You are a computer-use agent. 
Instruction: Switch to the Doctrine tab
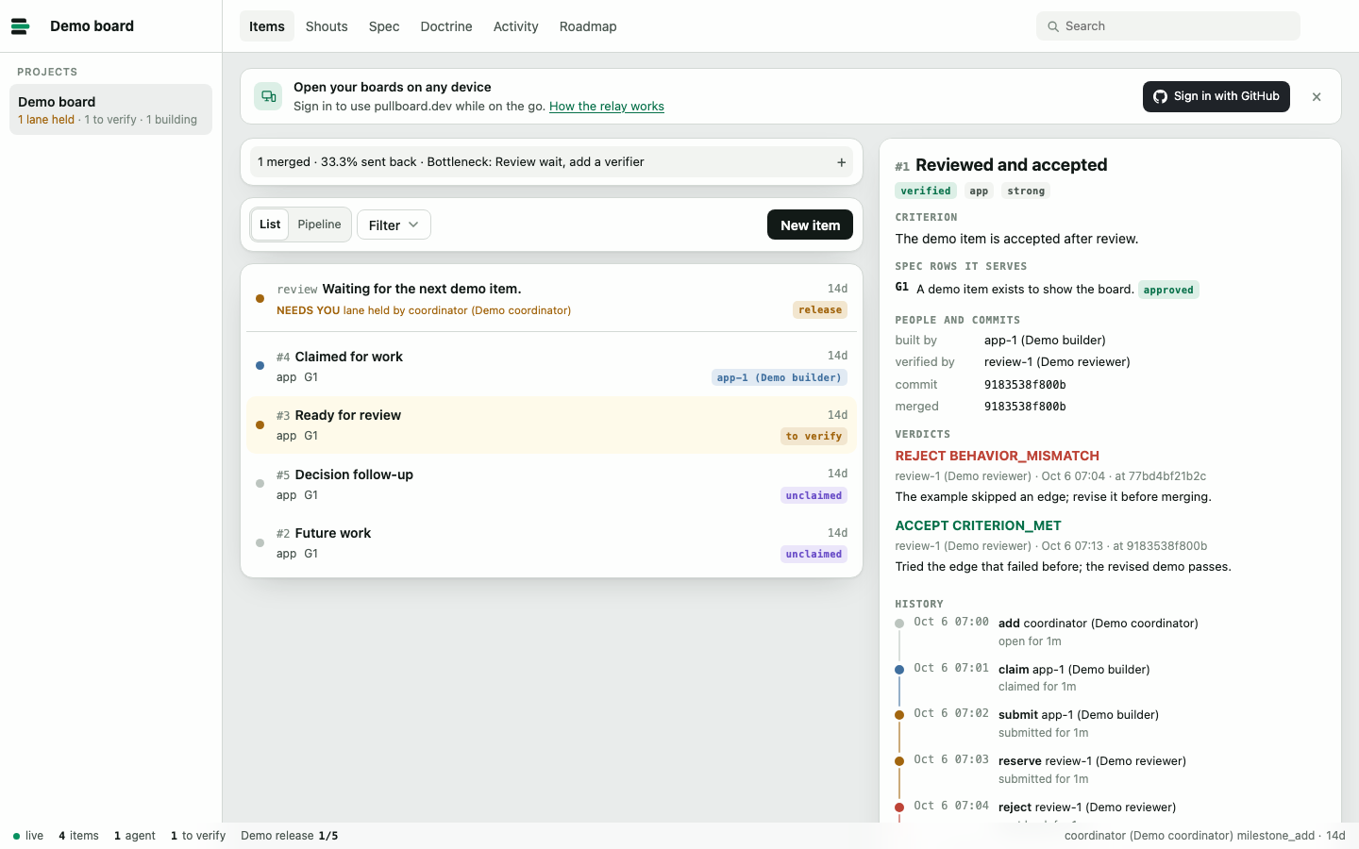coord(446,26)
